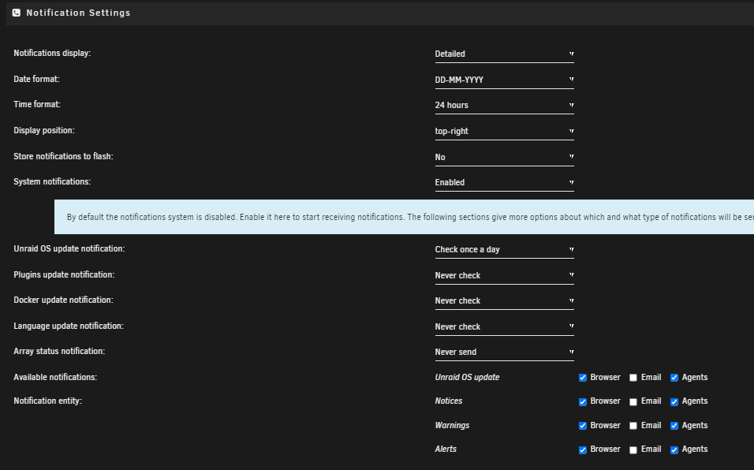Open the Notifications display dropdown

504,54
